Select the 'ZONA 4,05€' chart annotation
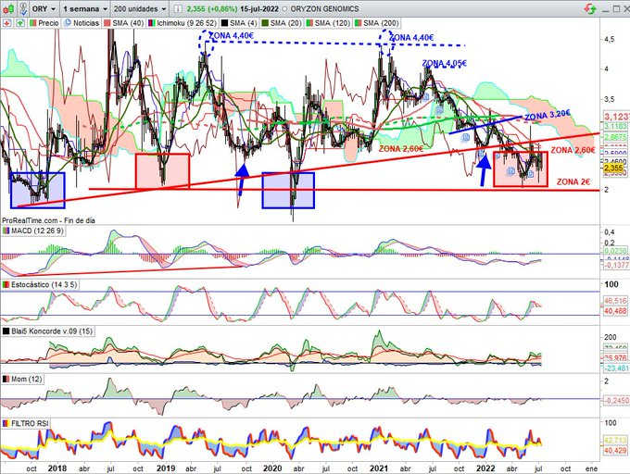Viewport: 630px width, 474px height. [444, 63]
